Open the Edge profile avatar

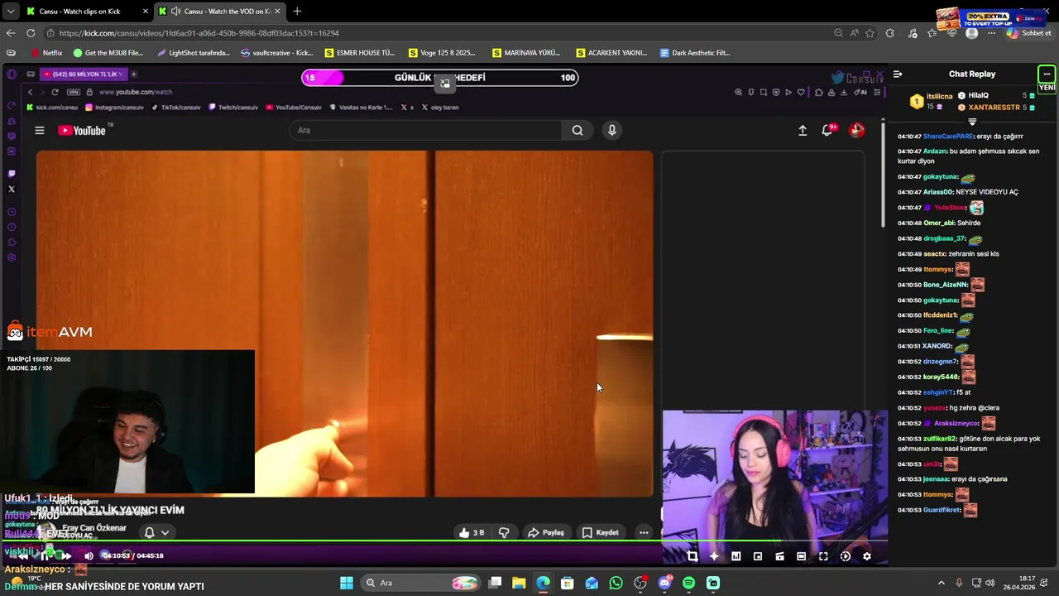pyautogui.click(x=971, y=33)
